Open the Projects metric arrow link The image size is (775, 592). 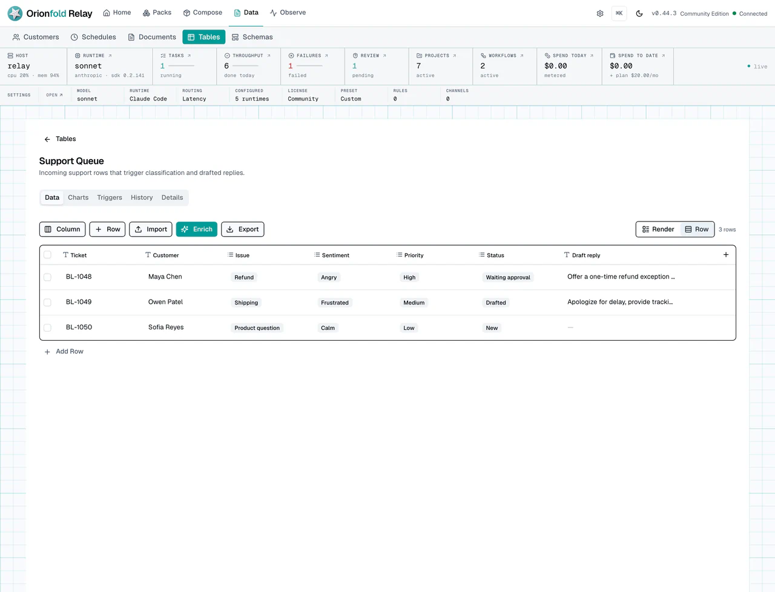(455, 56)
